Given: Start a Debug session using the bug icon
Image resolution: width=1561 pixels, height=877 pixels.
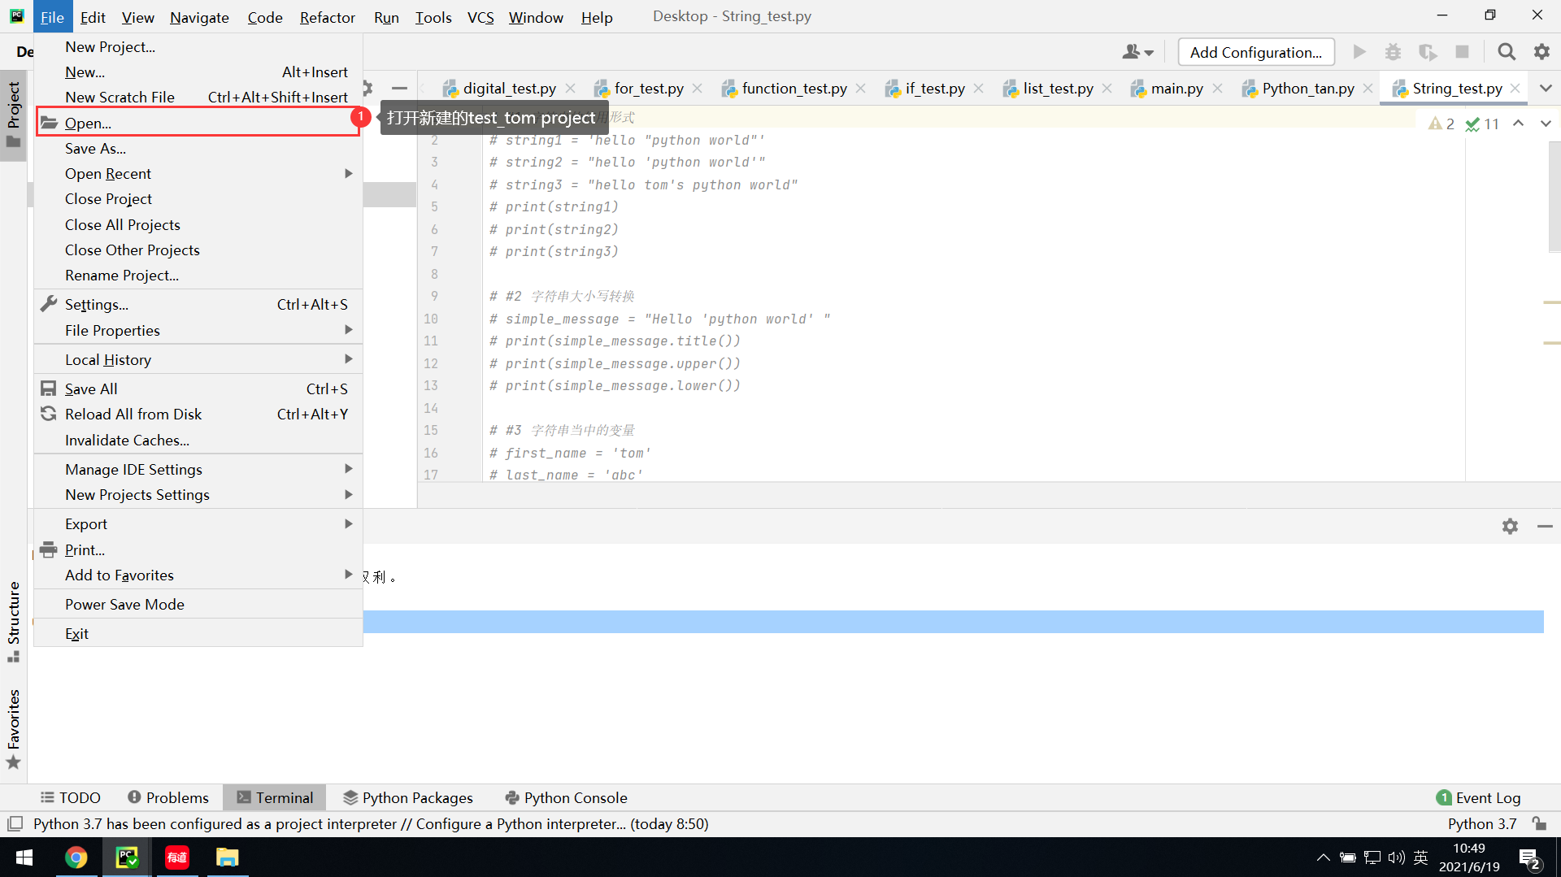Looking at the screenshot, I should 1393,51.
